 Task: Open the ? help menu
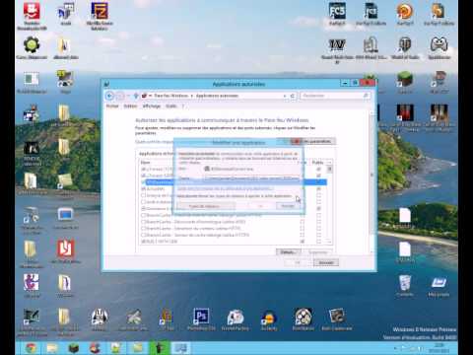pos(183,106)
